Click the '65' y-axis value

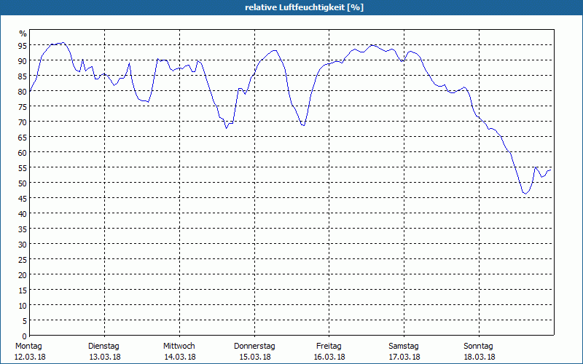(x=23, y=138)
